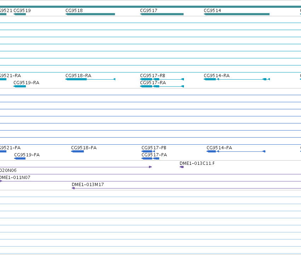Click the CG9518-RA transcript exon glyph
This screenshot has height=255, width=301.
click(76, 79)
